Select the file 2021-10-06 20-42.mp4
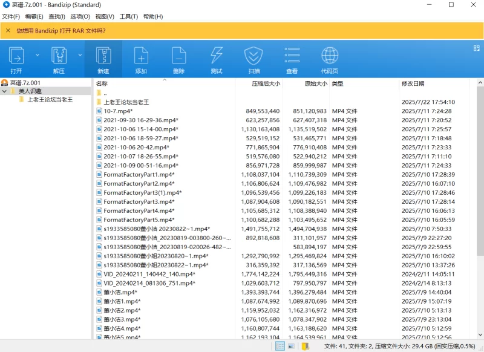 click(137, 148)
